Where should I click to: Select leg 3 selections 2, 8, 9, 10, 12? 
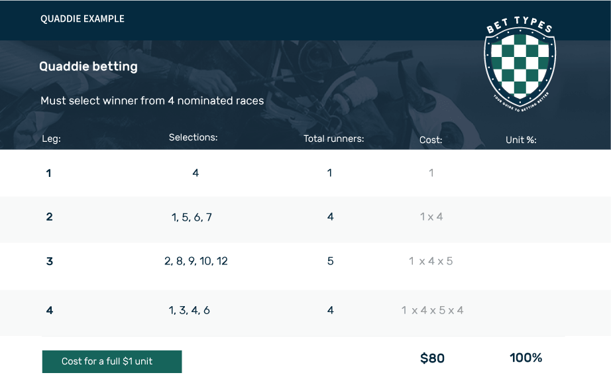click(196, 261)
